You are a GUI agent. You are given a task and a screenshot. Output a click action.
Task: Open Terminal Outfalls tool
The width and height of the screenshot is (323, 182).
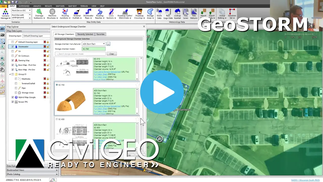(x=77, y=14)
